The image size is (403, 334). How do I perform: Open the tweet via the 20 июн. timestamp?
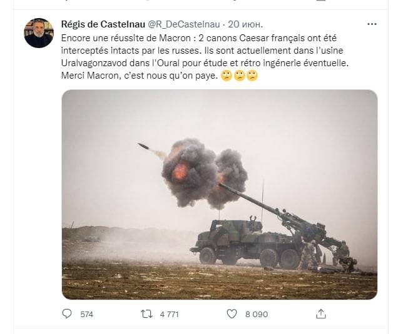245,24
